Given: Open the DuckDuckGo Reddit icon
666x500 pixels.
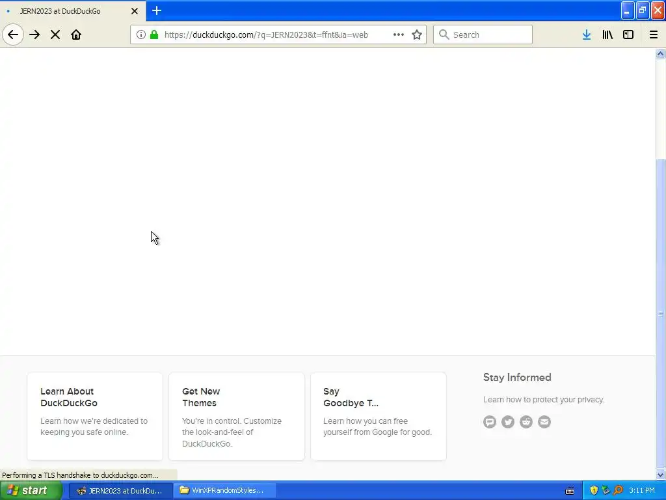Looking at the screenshot, I should [x=526, y=422].
